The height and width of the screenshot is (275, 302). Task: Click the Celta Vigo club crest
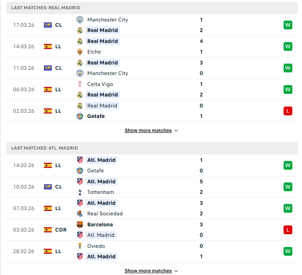(x=80, y=84)
